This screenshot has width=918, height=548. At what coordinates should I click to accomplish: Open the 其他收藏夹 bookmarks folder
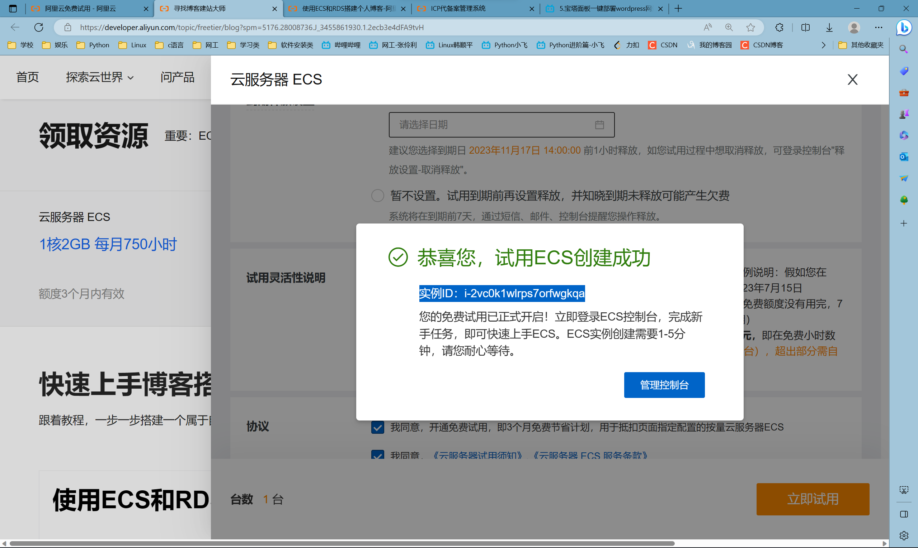pyautogui.click(x=861, y=45)
